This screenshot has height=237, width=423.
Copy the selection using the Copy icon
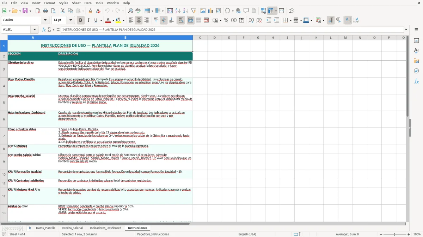tap(70, 11)
